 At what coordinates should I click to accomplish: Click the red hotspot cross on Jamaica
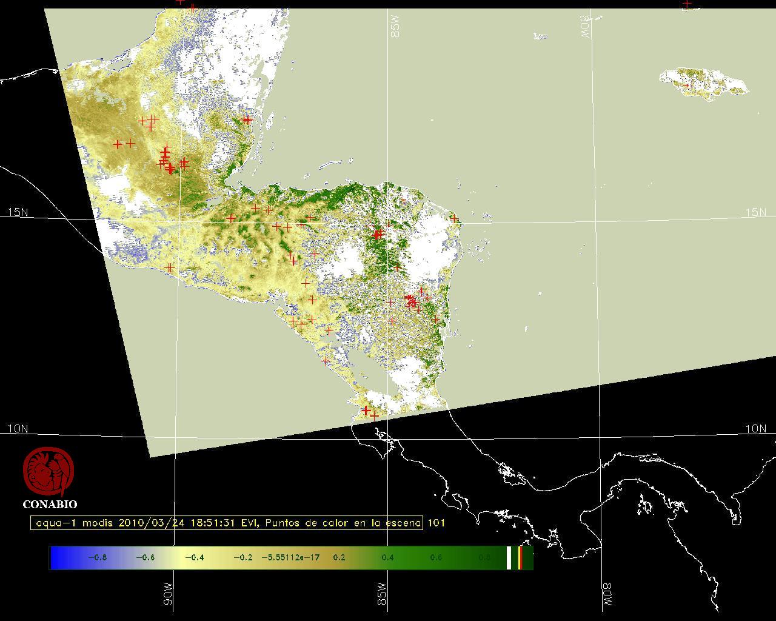tap(686, 86)
